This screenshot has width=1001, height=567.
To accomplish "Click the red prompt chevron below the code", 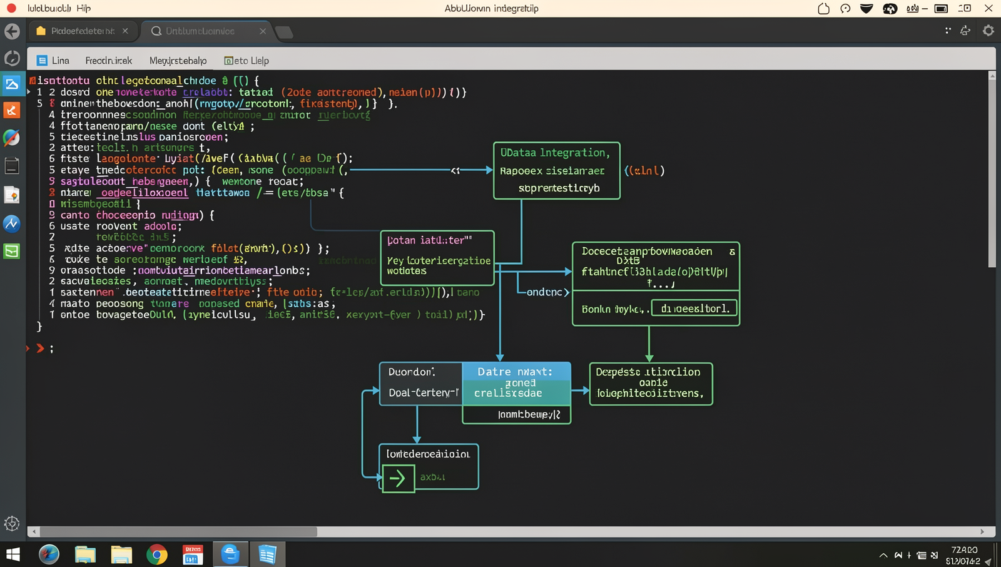I will coord(40,348).
